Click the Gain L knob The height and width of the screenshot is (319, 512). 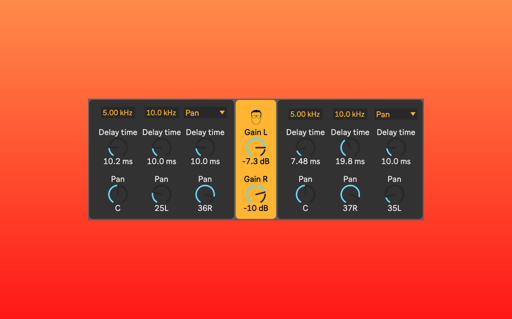coord(256,147)
